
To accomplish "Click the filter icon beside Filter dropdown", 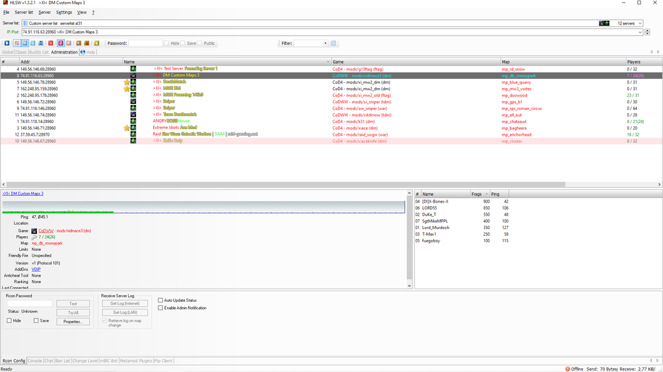I will pos(333,43).
